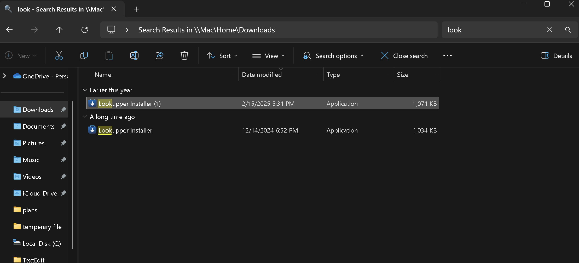The height and width of the screenshot is (263, 579).
Task: Click the 12/14/2024 6:52 PM date cell
Action: (270, 130)
